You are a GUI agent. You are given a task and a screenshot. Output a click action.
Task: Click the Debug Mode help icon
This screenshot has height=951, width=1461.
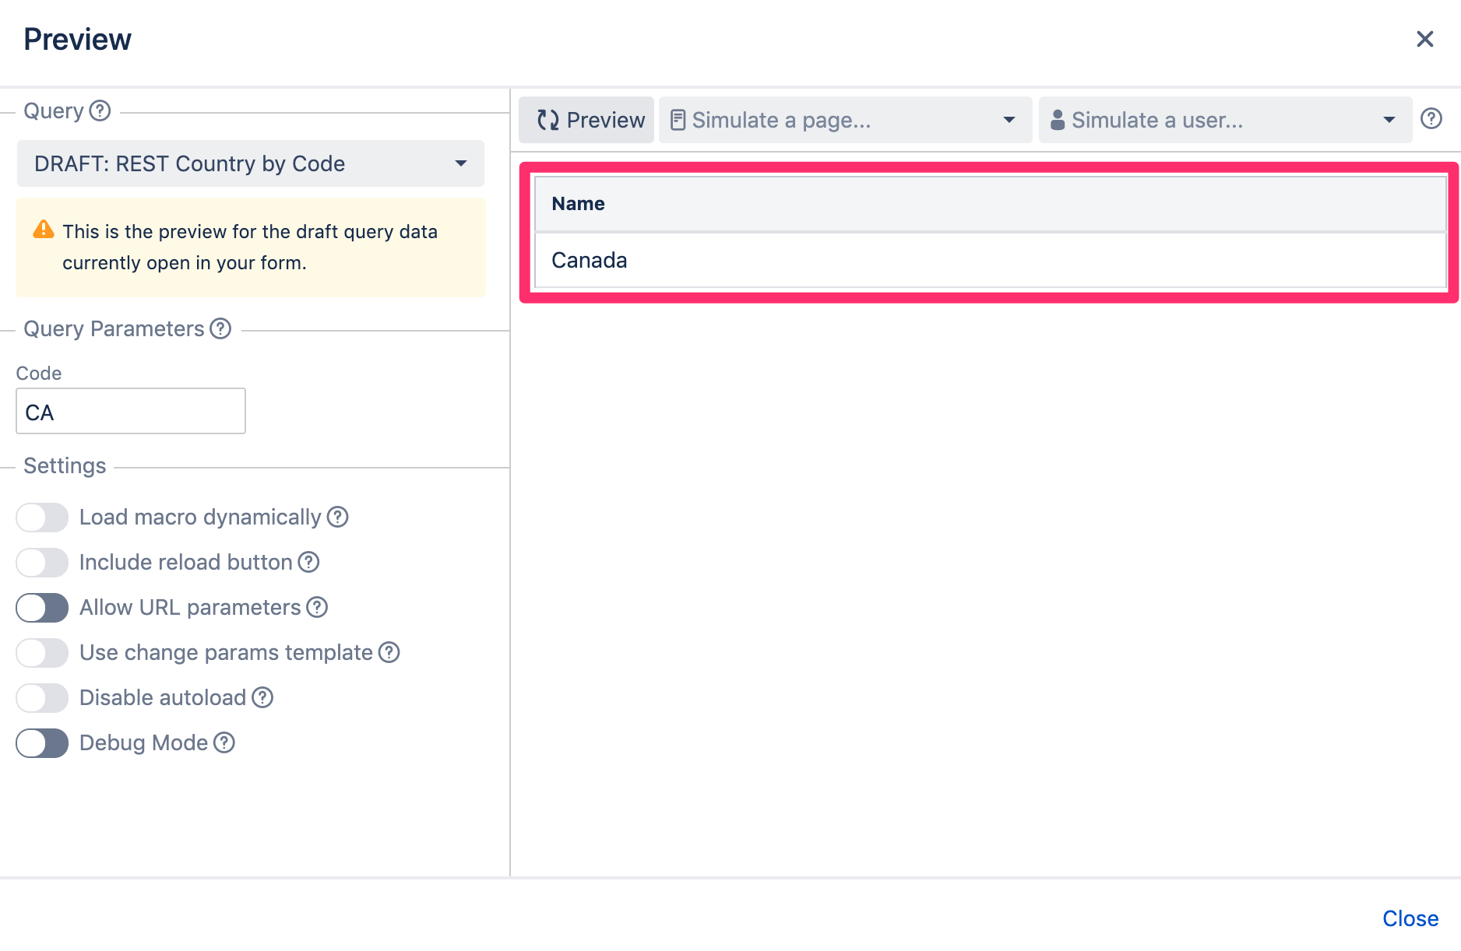[224, 742]
